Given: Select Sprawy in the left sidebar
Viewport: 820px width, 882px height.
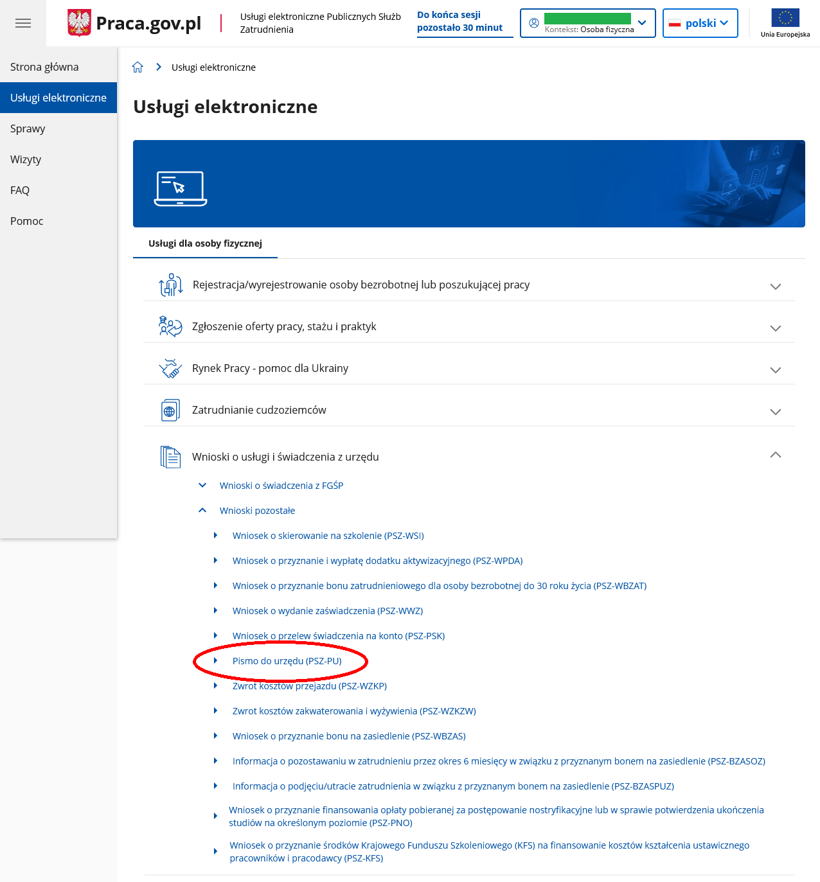Looking at the screenshot, I should pyautogui.click(x=28, y=128).
